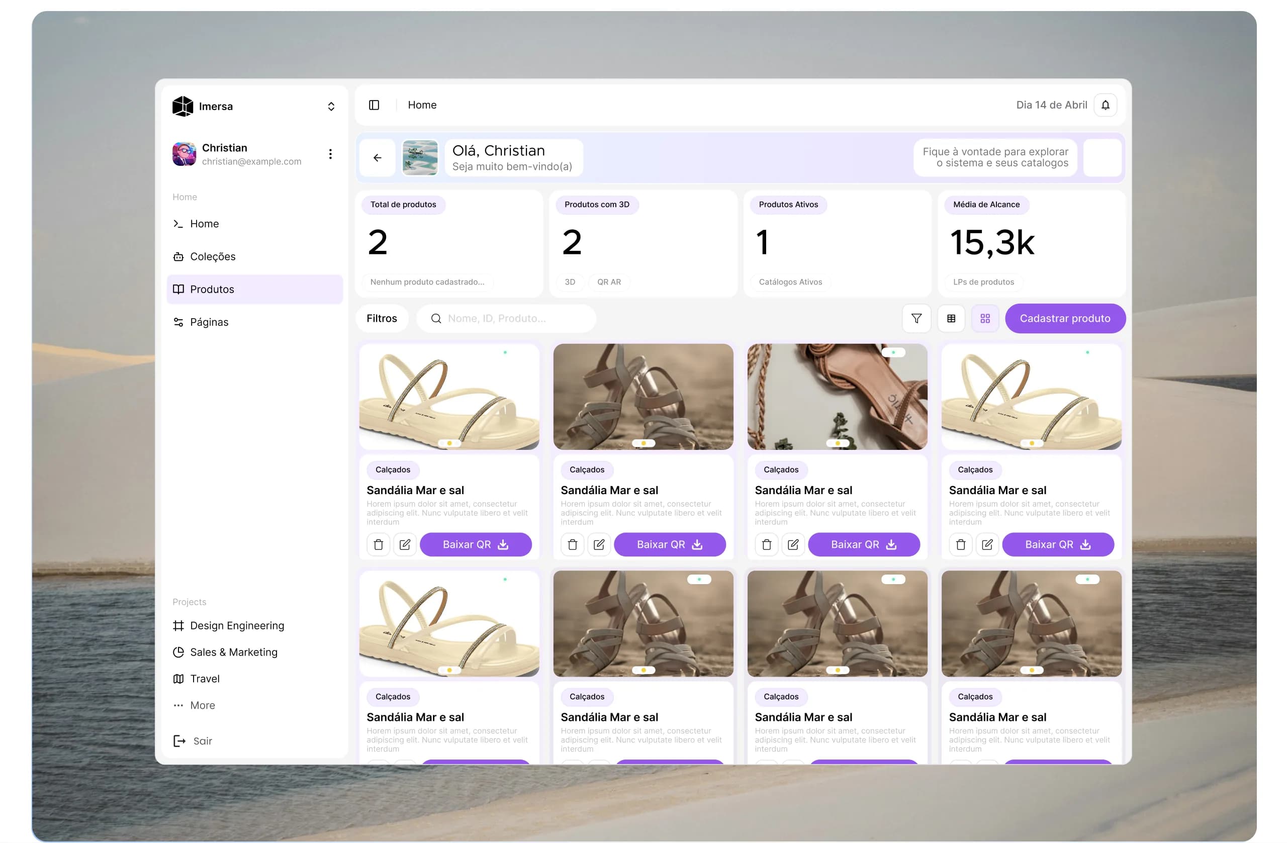Click the 'Produtos Ativos' label
1287x843 pixels.
click(788, 205)
